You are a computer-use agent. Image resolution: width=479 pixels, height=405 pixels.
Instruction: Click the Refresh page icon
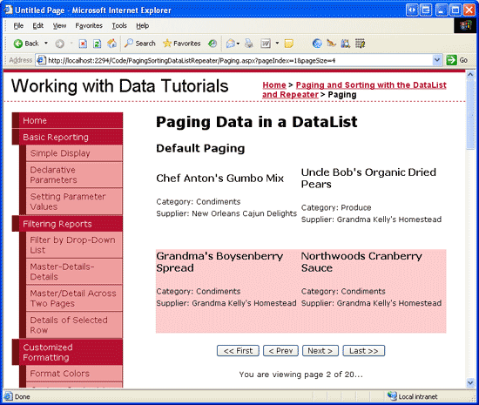tap(98, 44)
